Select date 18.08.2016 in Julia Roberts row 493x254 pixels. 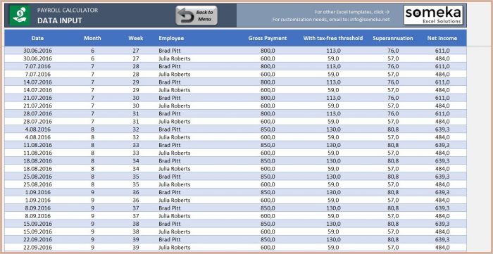pyautogui.click(x=38, y=169)
